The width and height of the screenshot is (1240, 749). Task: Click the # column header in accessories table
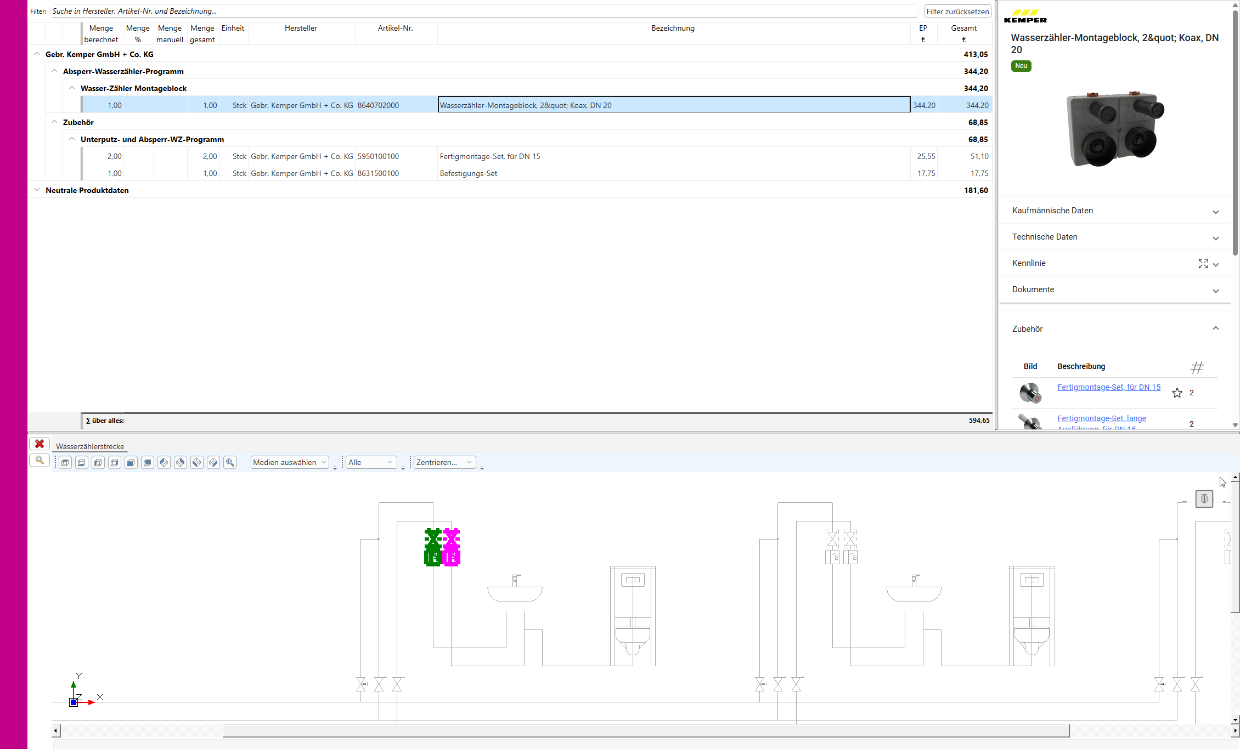[1197, 367]
